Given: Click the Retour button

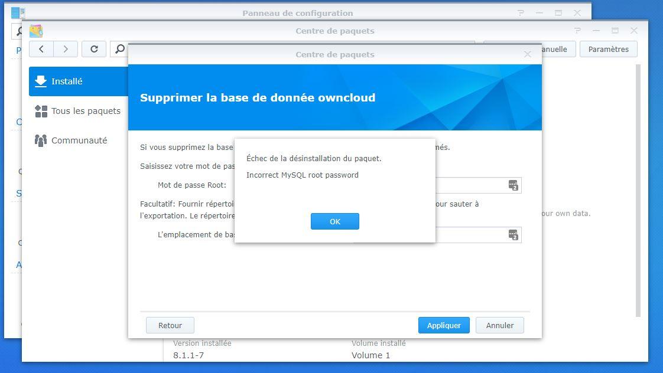Looking at the screenshot, I should pos(170,325).
